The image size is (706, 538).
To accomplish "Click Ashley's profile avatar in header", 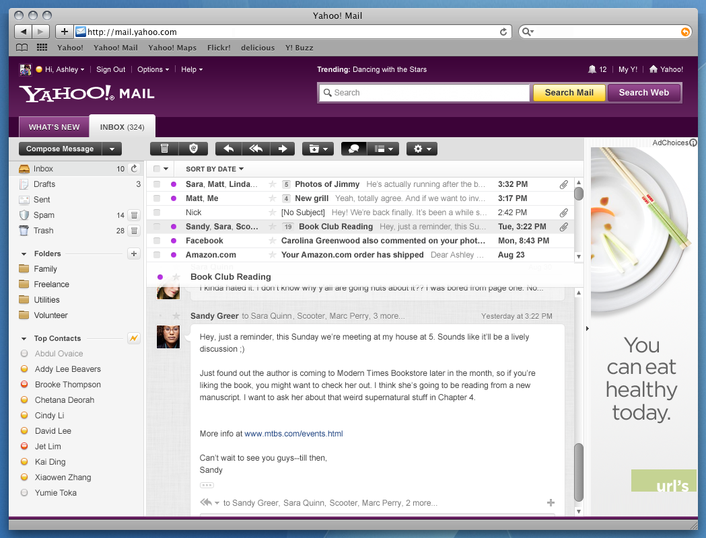I will tap(25, 70).
